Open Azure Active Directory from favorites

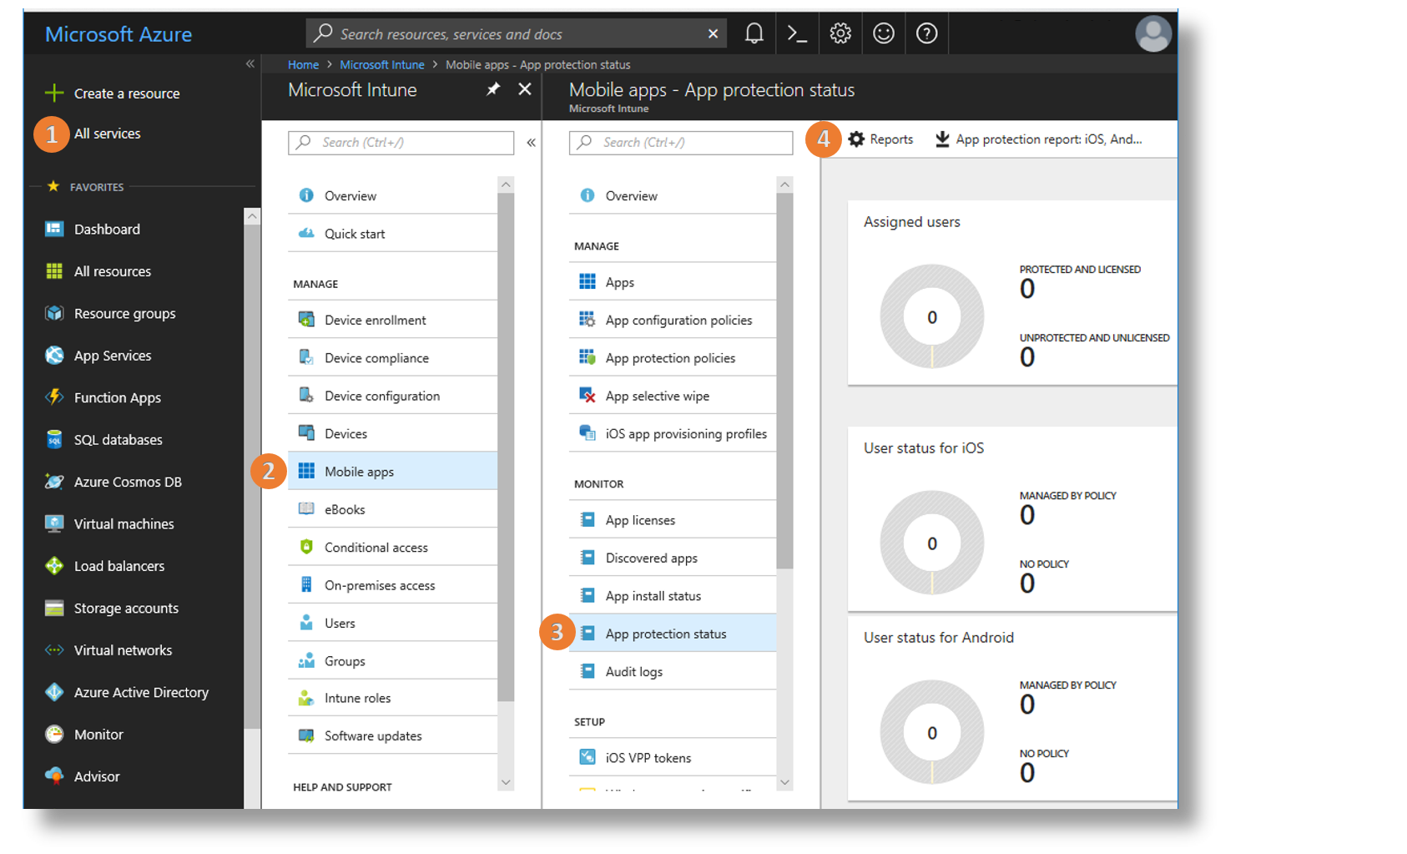(x=141, y=692)
